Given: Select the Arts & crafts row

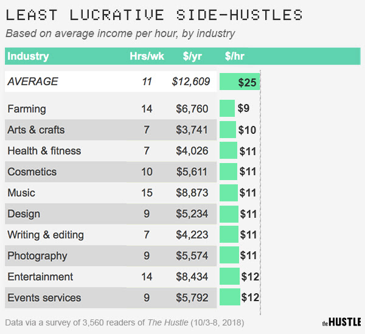Looking at the screenshot, I should (111, 130).
